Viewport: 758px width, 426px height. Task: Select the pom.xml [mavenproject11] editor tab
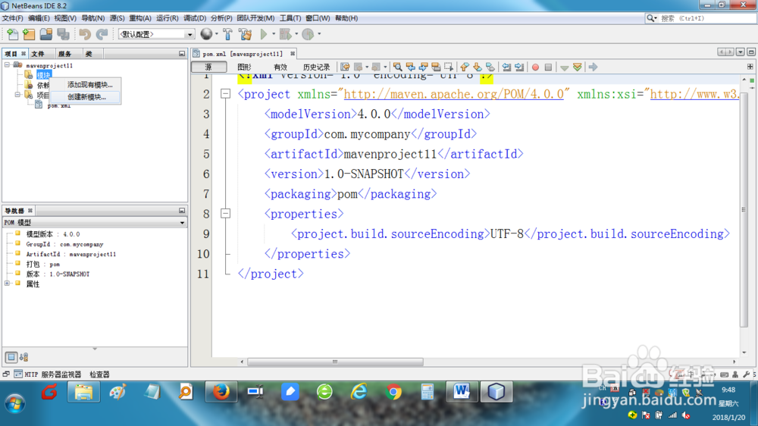pos(243,54)
